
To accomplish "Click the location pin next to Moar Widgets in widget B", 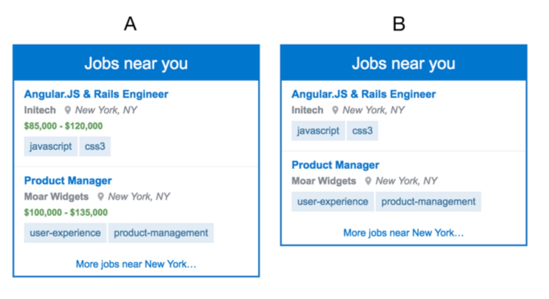I will point(368,181).
